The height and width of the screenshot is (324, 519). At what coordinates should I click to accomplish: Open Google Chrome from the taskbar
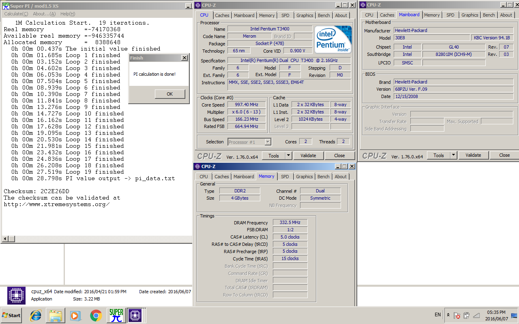96,315
